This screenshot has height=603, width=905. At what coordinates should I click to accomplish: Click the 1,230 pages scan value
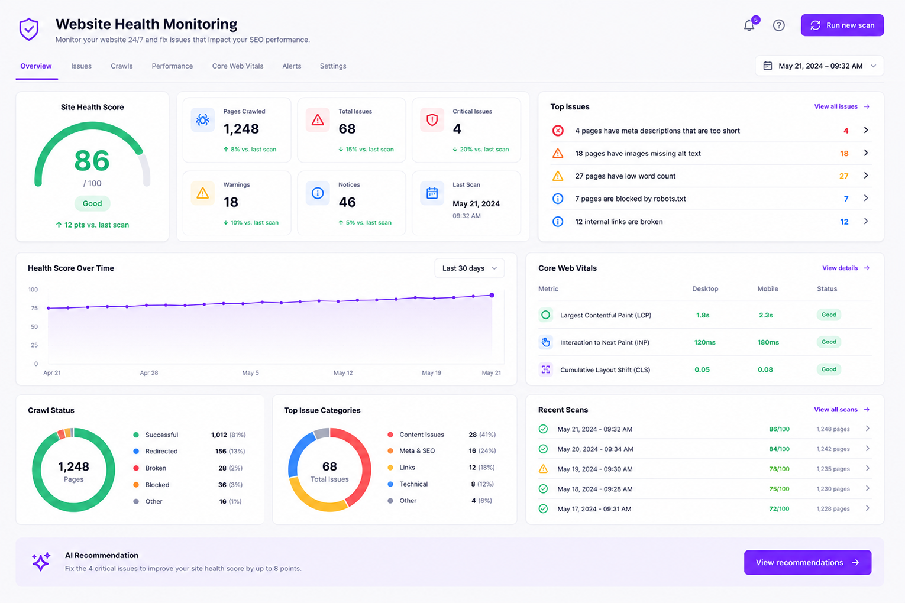tap(833, 489)
